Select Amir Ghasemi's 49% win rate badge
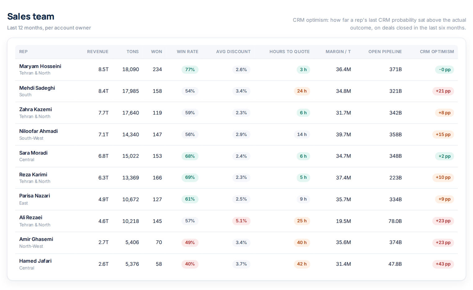 click(x=190, y=242)
